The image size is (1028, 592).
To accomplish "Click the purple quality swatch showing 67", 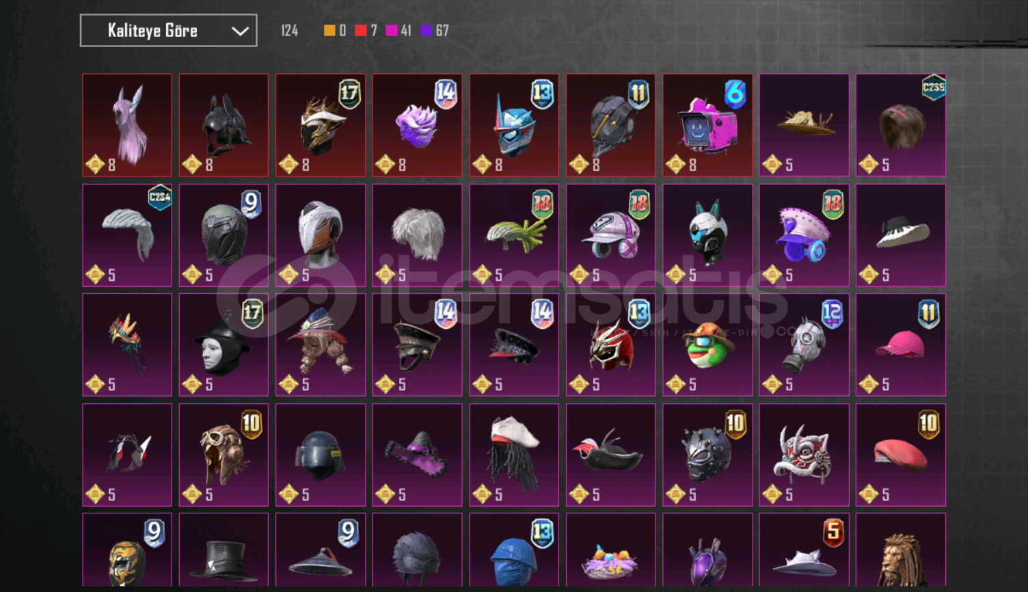I will pyautogui.click(x=426, y=31).
